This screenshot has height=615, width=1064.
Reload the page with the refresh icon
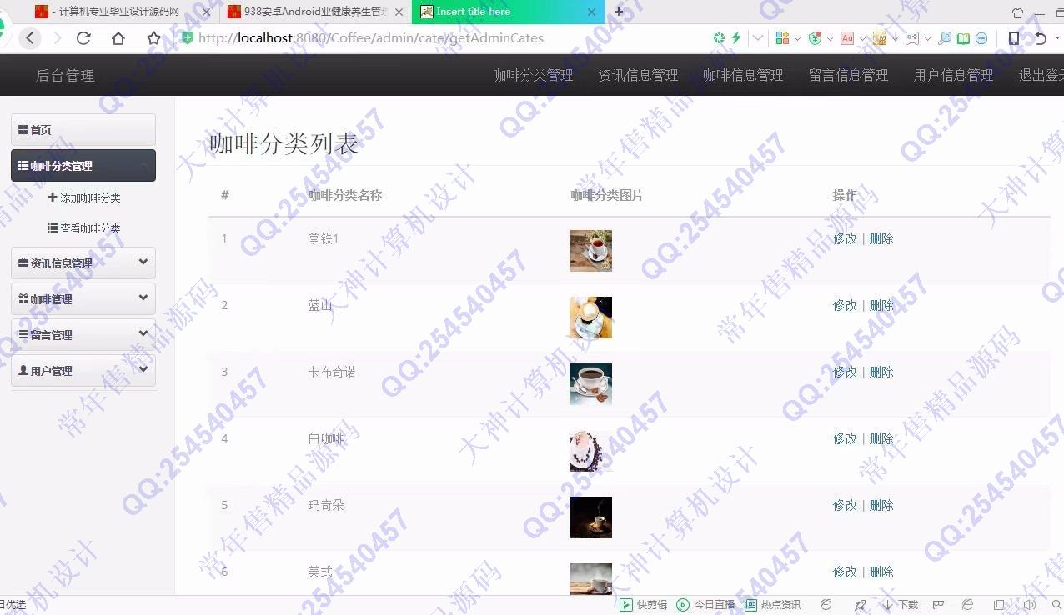(x=83, y=38)
